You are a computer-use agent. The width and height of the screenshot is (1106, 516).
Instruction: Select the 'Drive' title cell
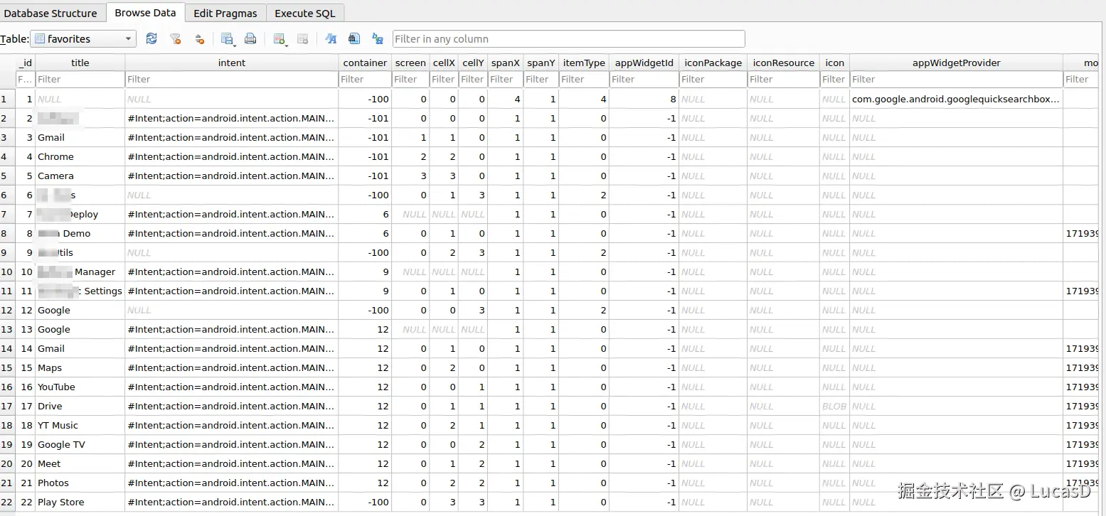coord(80,406)
